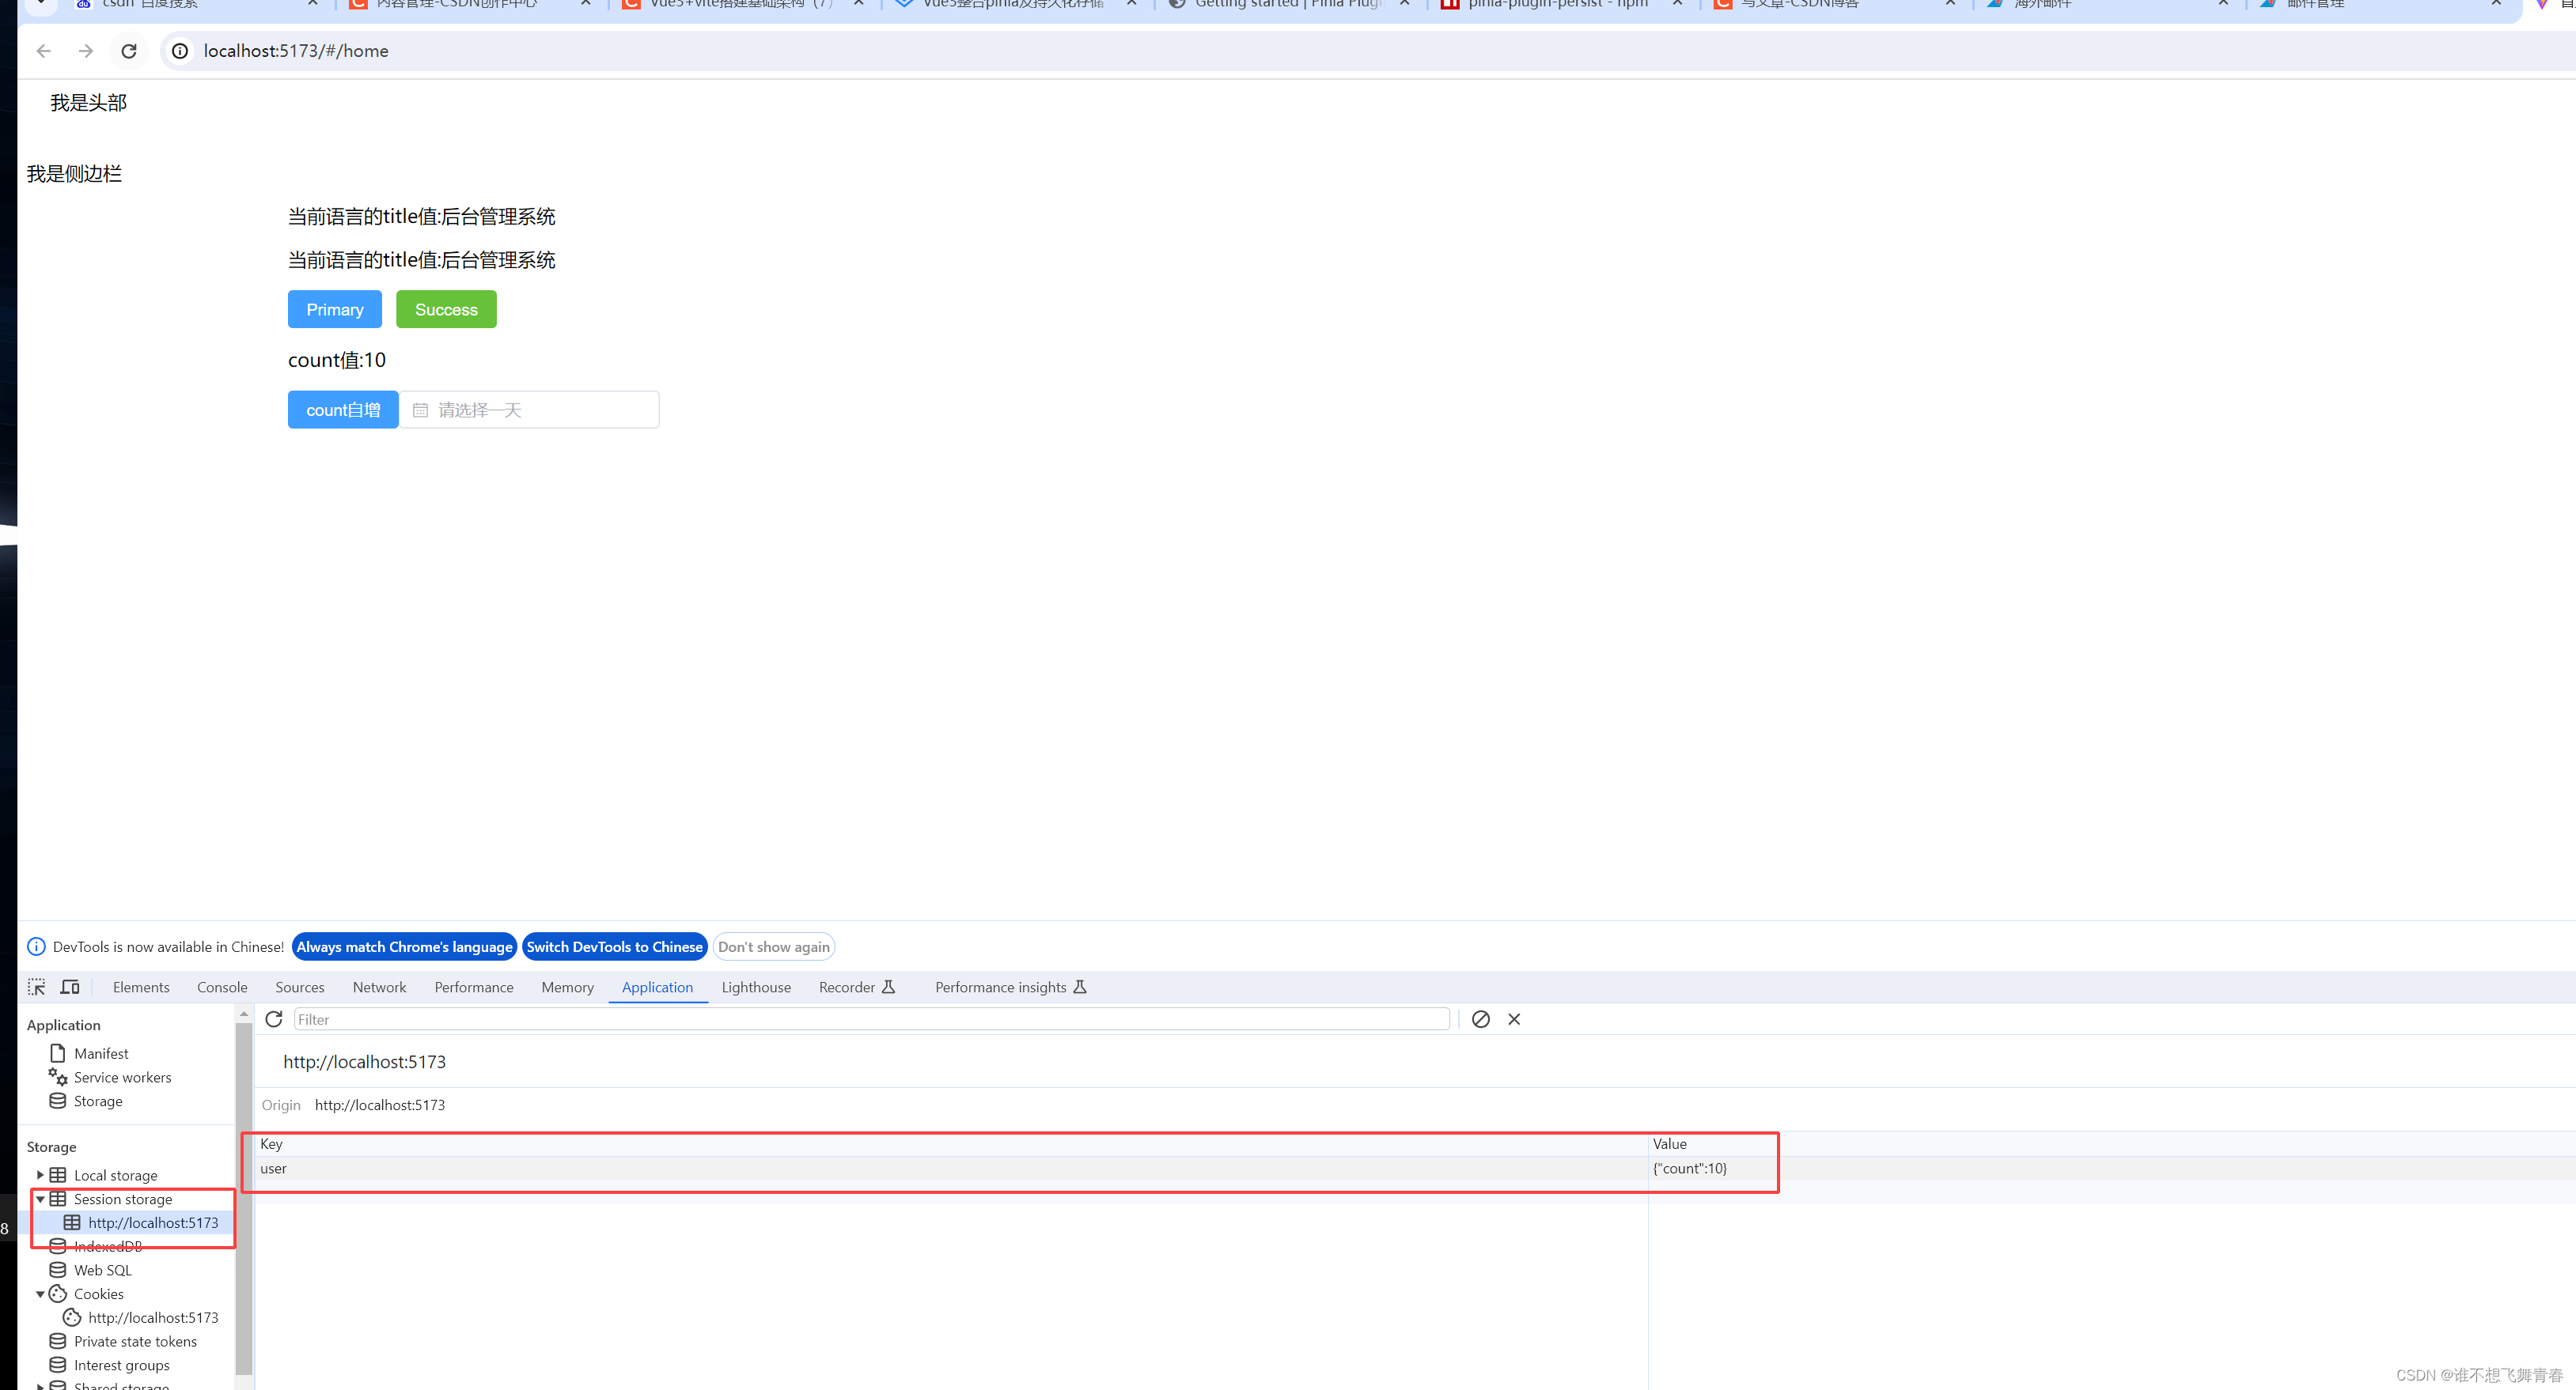Expand the Local storage tree node
Screen dimensions: 2576x1390
click(x=40, y=1175)
